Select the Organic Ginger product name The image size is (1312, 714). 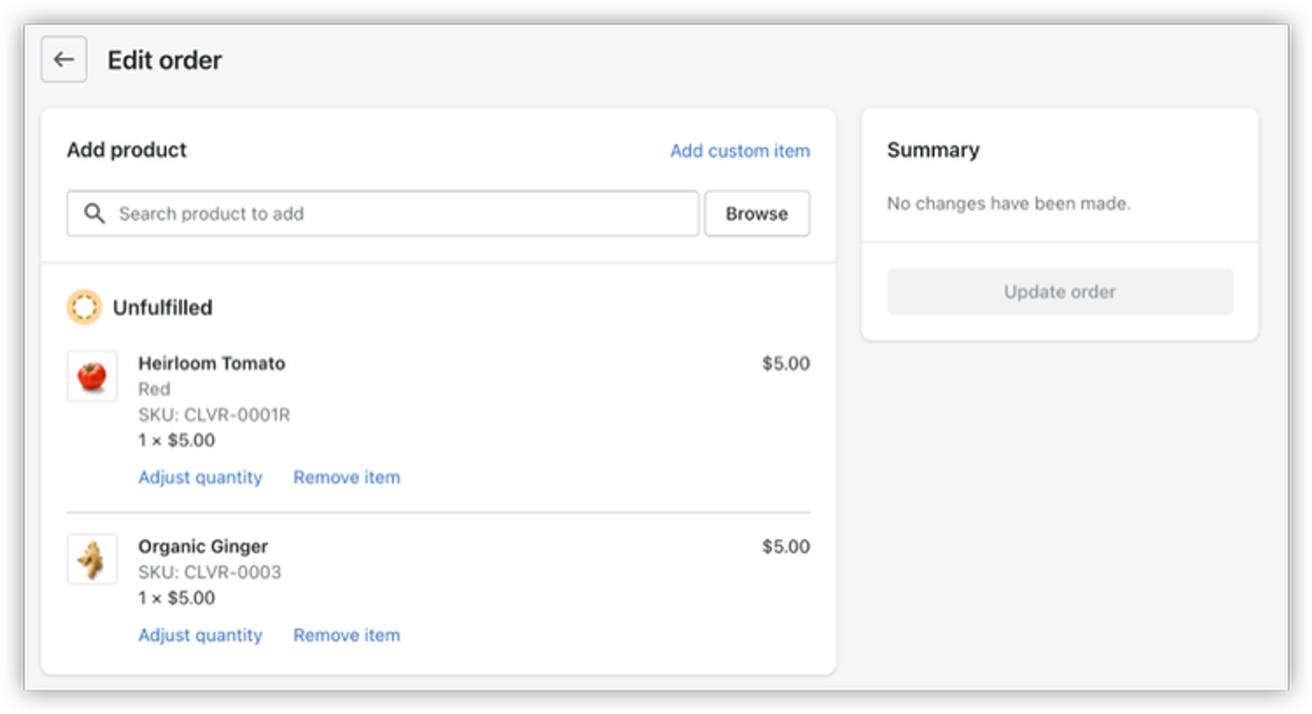pos(203,546)
